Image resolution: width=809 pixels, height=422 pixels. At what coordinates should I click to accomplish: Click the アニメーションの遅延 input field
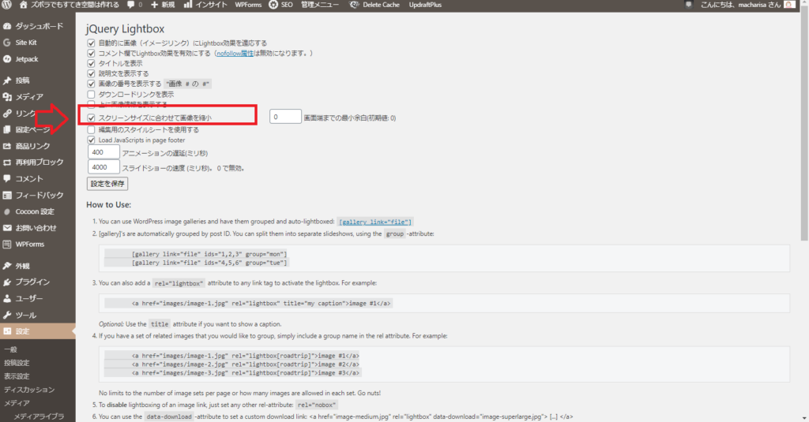103,152
